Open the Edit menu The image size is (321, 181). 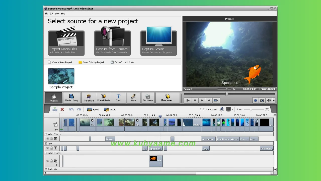coord(51,14)
